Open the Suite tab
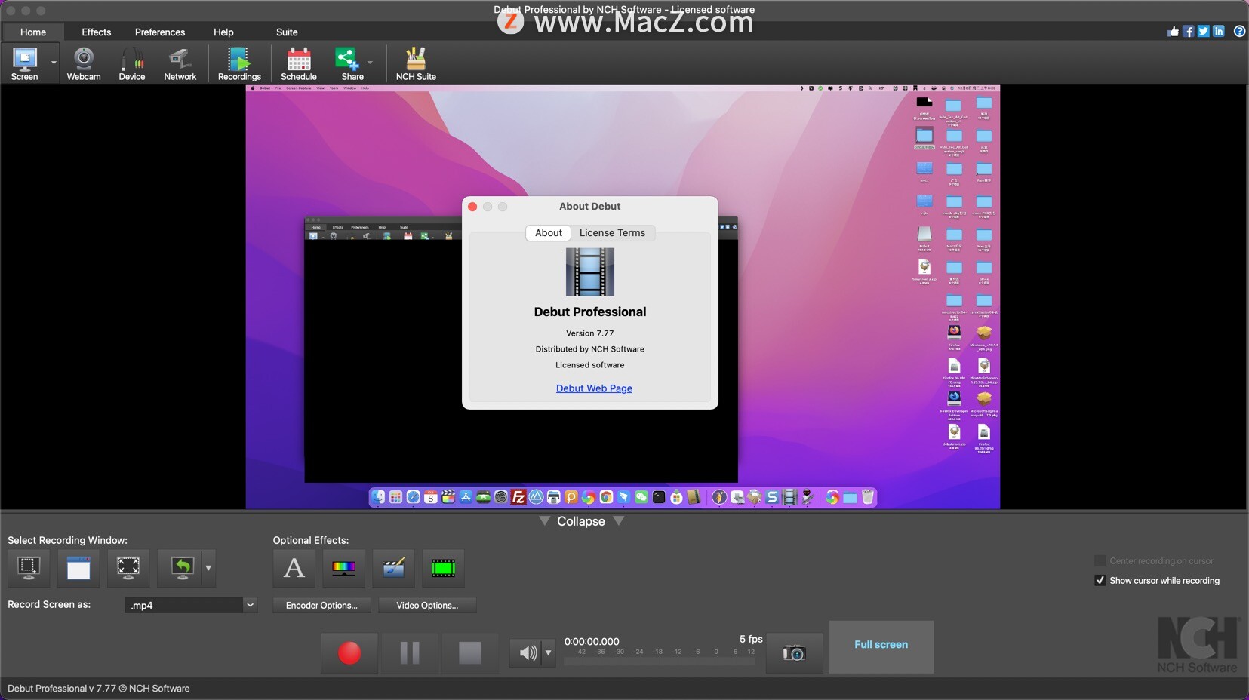 coord(287,32)
